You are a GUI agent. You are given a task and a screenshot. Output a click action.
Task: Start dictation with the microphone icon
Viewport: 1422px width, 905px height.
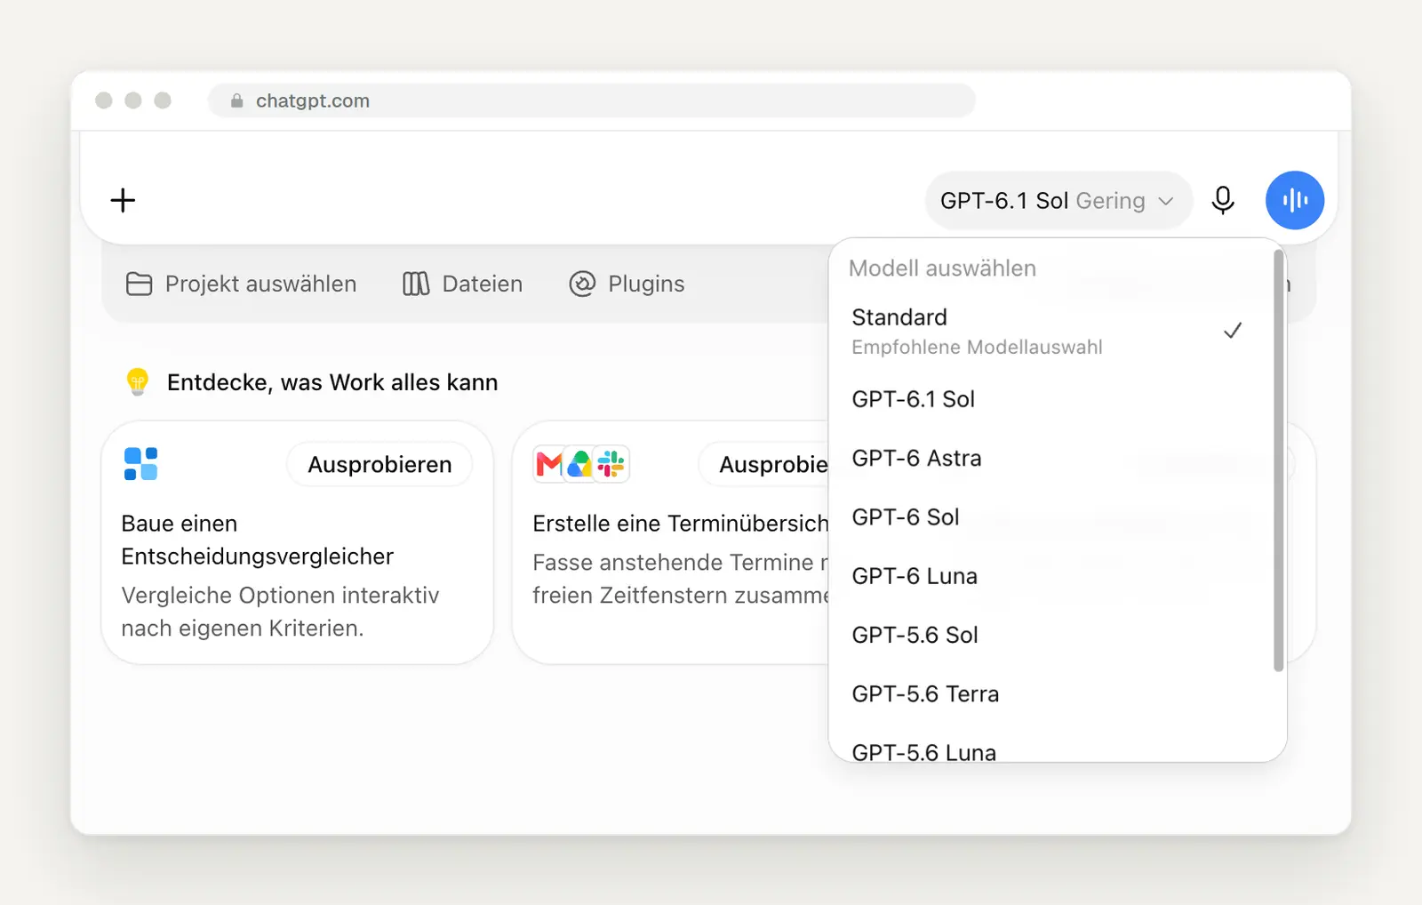(x=1223, y=200)
